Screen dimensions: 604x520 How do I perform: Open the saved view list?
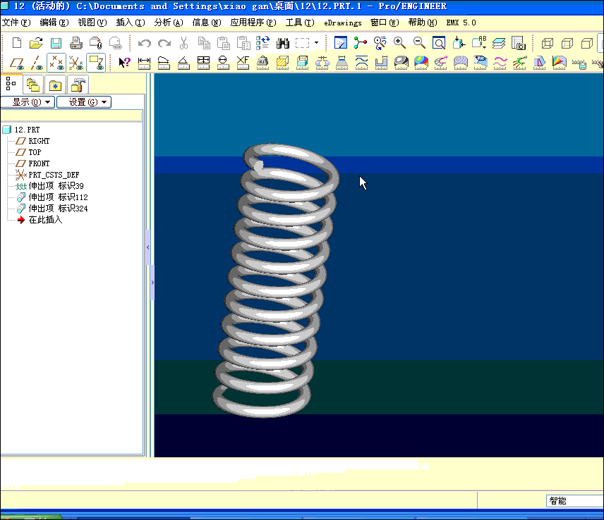tap(479, 43)
